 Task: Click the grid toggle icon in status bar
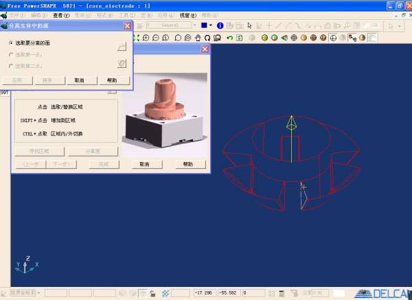point(165,293)
